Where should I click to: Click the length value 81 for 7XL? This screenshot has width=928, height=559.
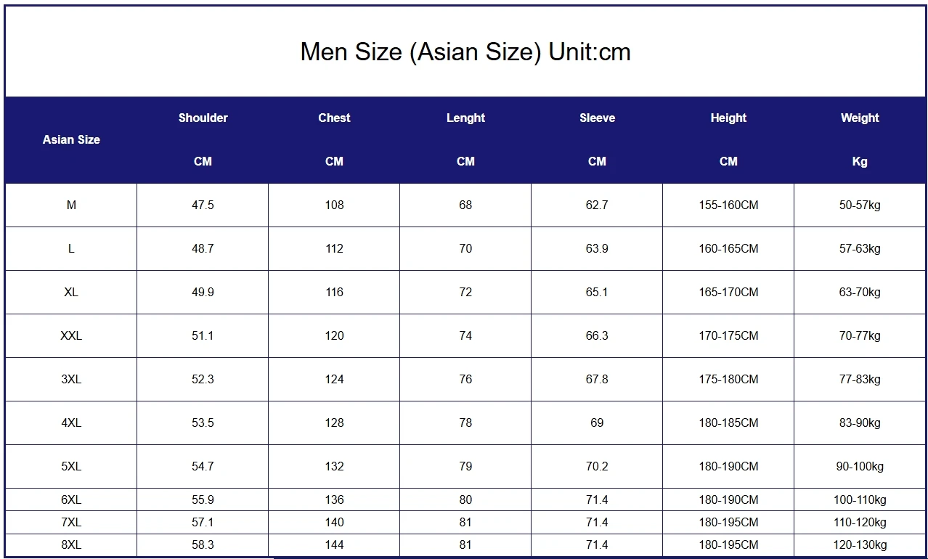[465, 522]
